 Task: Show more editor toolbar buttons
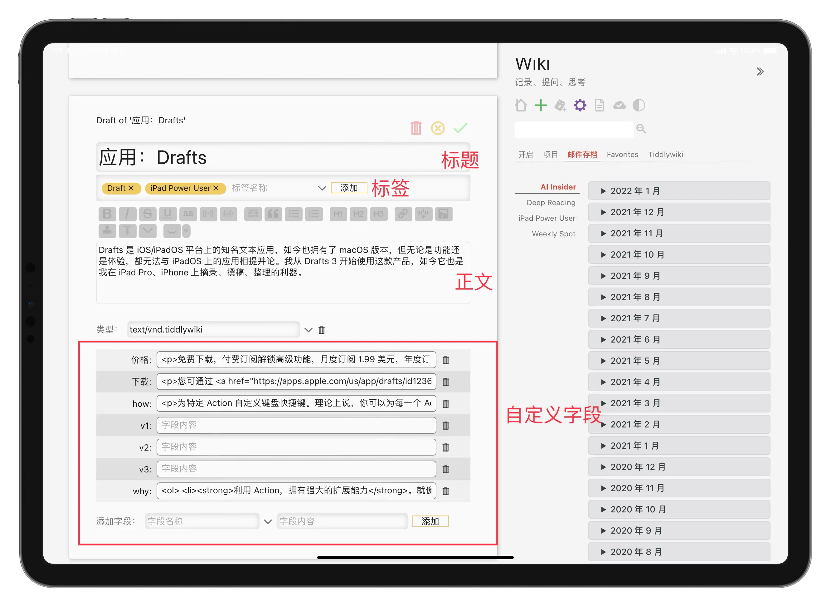click(x=148, y=231)
